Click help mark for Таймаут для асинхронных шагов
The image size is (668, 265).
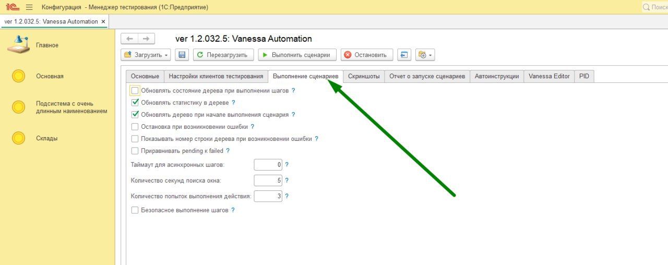click(287, 165)
